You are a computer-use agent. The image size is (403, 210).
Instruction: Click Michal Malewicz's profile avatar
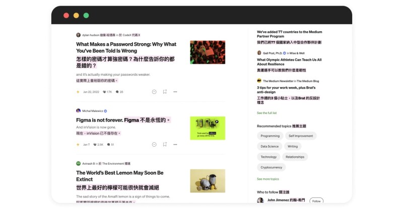[78, 111]
